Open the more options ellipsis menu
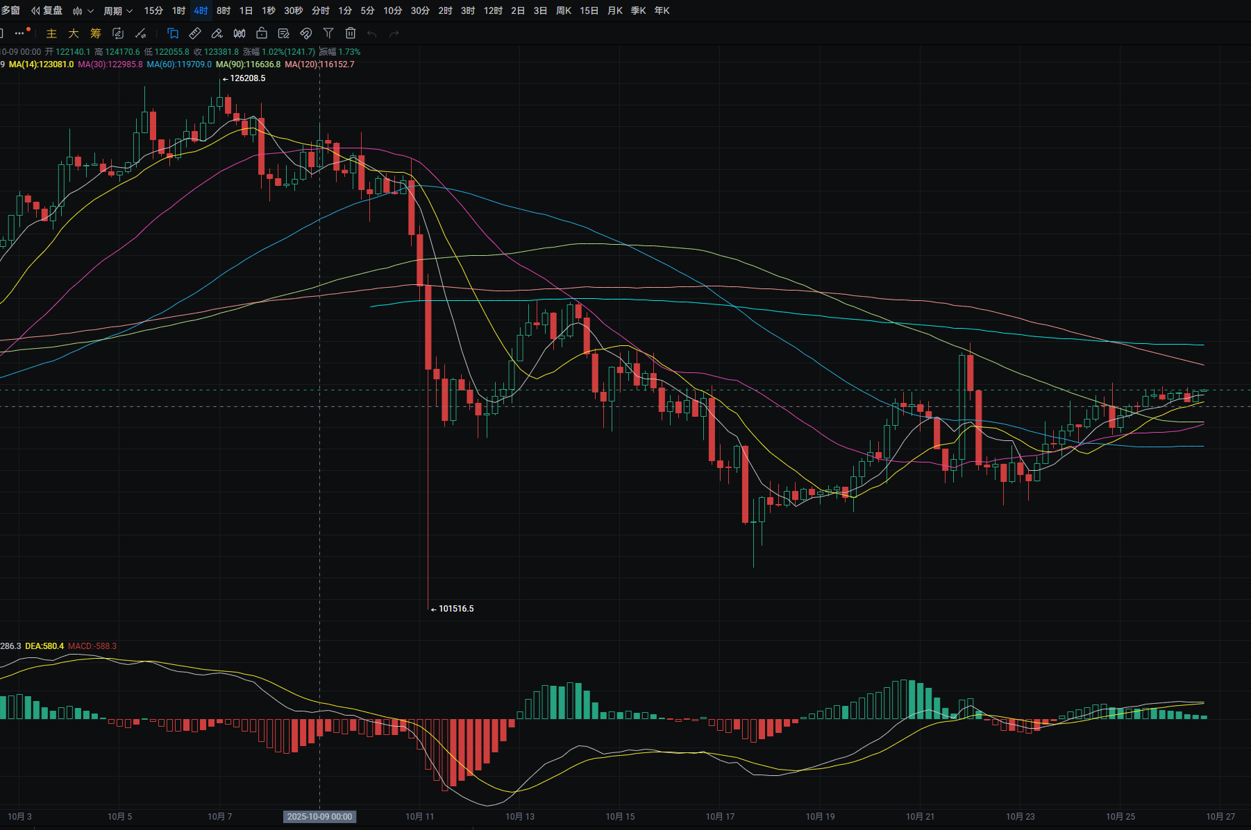Viewport: 1251px width, 830px height. pyautogui.click(x=20, y=33)
